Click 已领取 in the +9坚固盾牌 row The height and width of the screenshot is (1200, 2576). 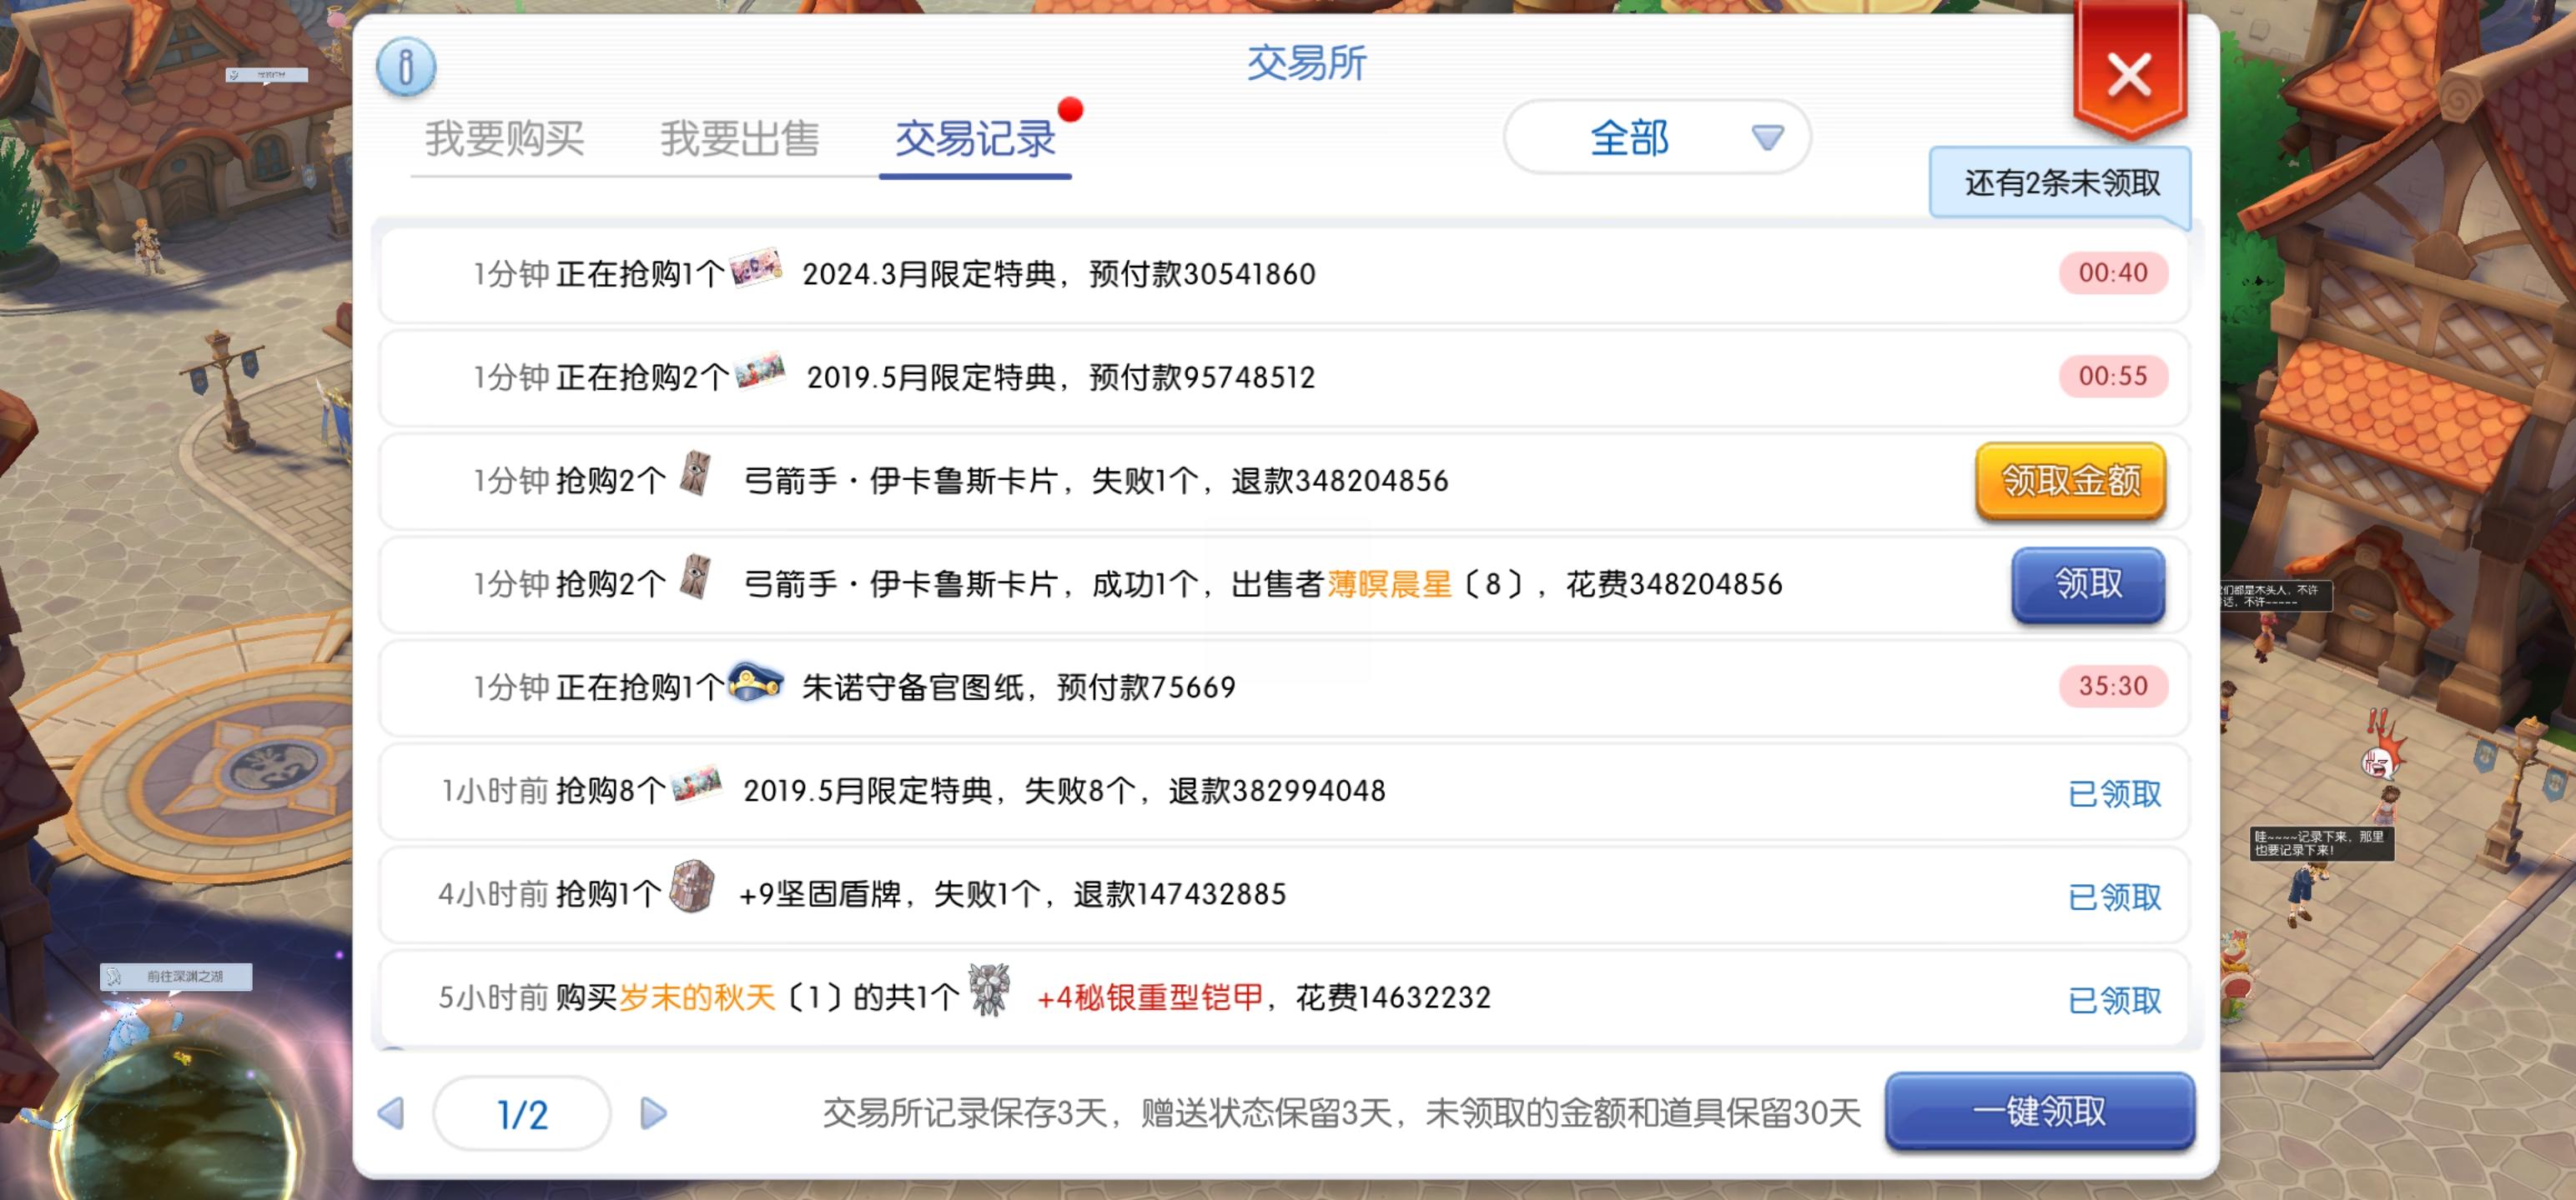pyautogui.click(x=2115, y=897)
